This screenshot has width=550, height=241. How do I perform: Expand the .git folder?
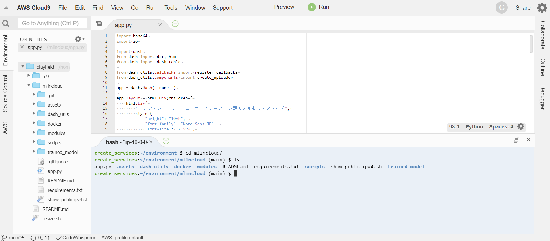(34, 94)
